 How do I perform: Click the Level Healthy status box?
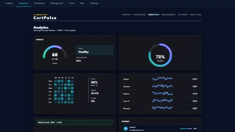point(95,50)
